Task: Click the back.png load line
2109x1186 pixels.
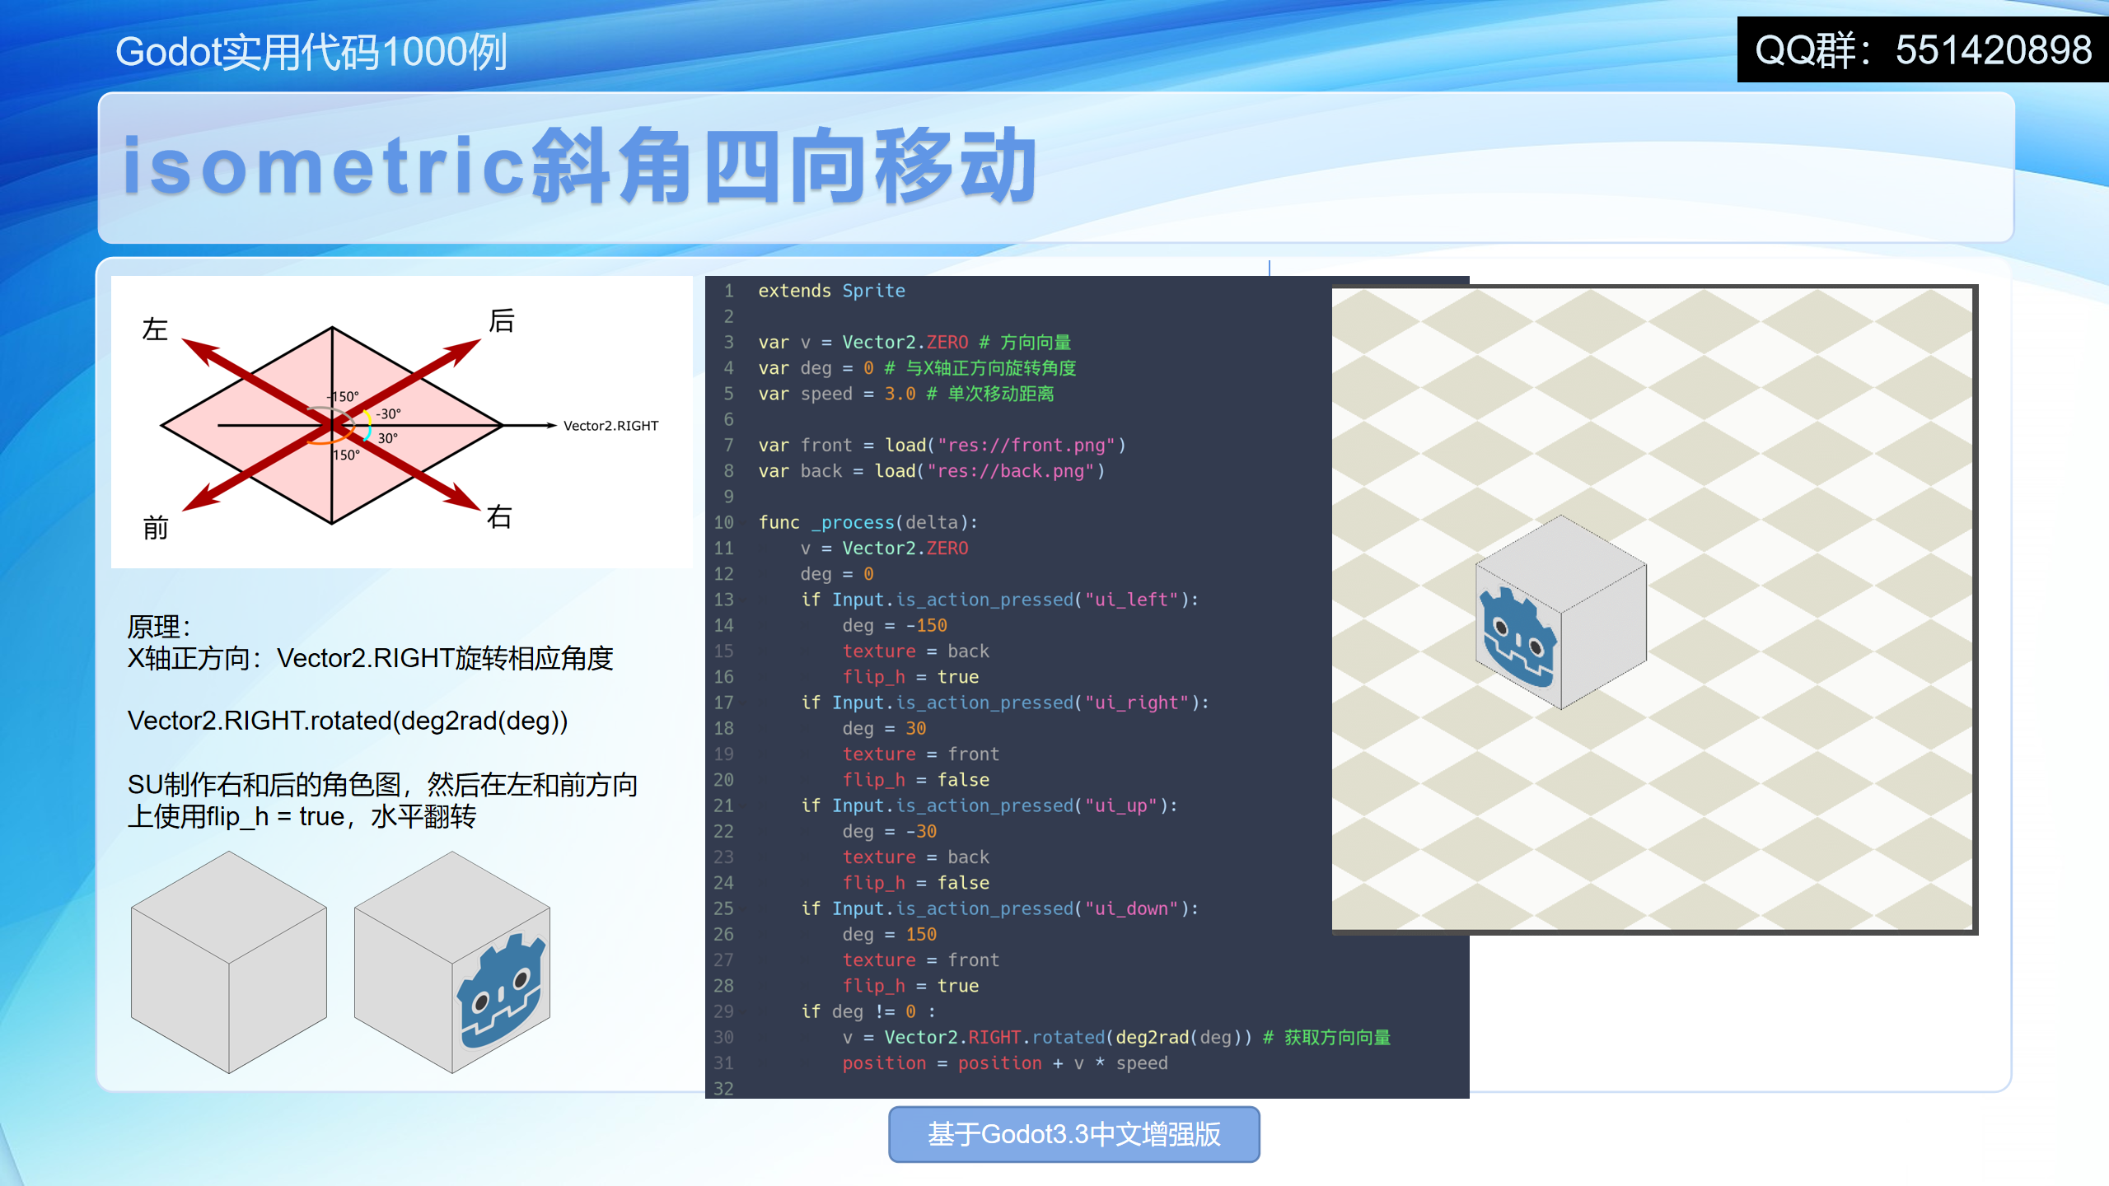Action: [931, 470]
